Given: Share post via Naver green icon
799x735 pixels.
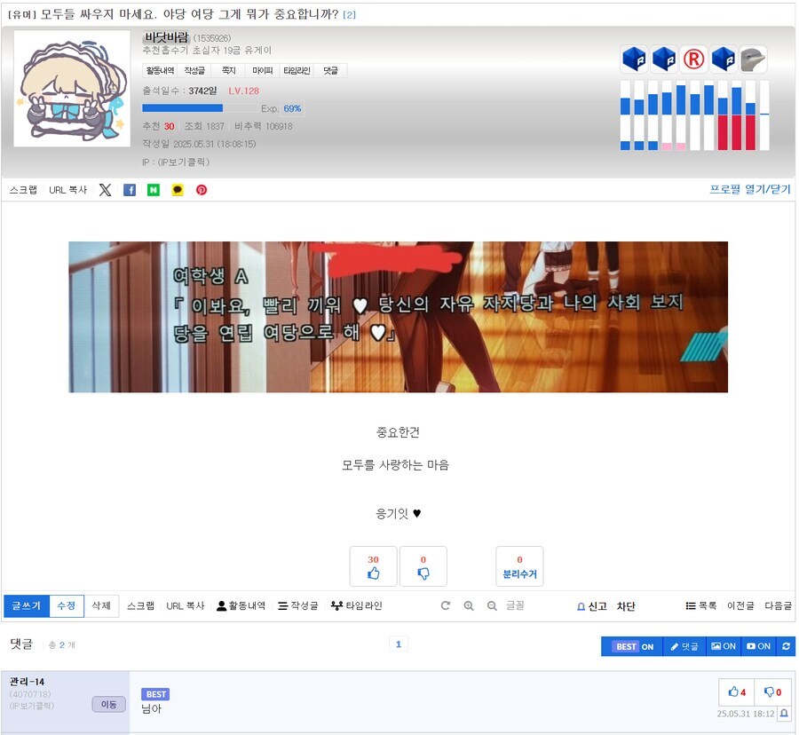Looking at the screenshot, I should [x=154, y=190].
